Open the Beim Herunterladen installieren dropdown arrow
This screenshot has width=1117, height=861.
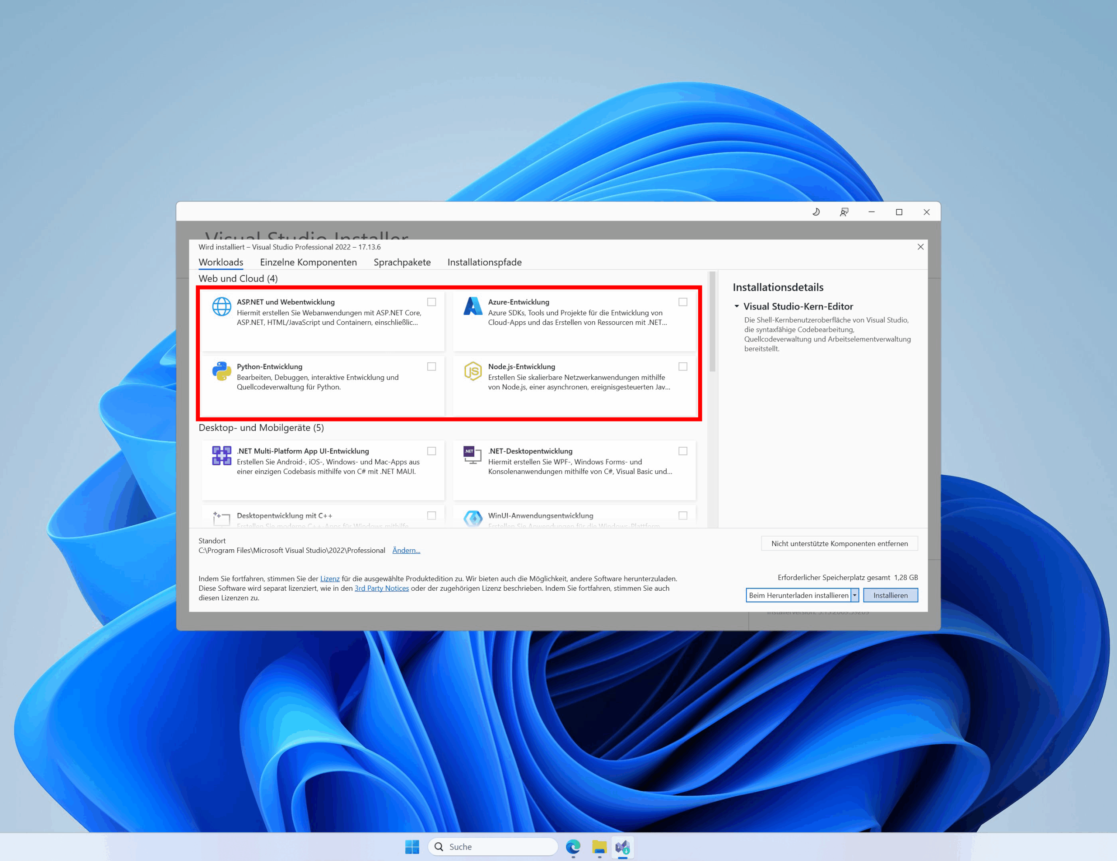pyautogui.click(x=855, y=596)
